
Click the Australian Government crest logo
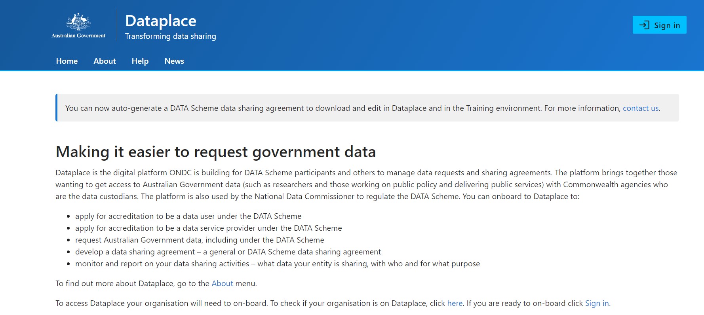(x=78, y=25)
